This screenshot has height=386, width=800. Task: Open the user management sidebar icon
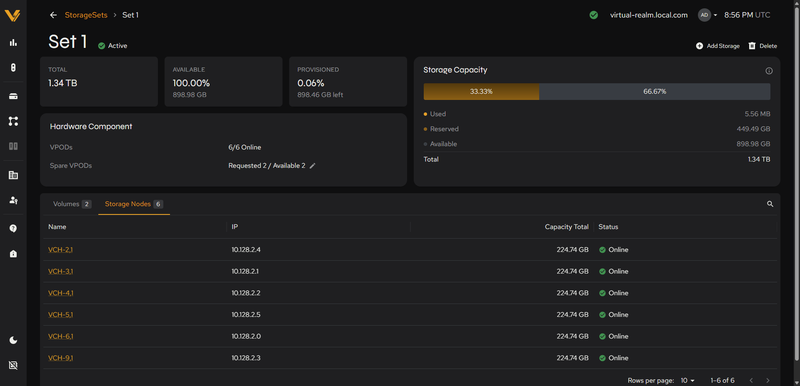tap(13, 200)
